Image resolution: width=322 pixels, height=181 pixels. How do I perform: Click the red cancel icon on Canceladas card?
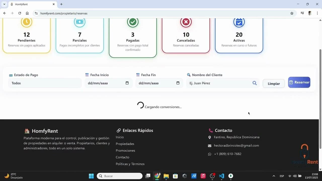(186, 22)
